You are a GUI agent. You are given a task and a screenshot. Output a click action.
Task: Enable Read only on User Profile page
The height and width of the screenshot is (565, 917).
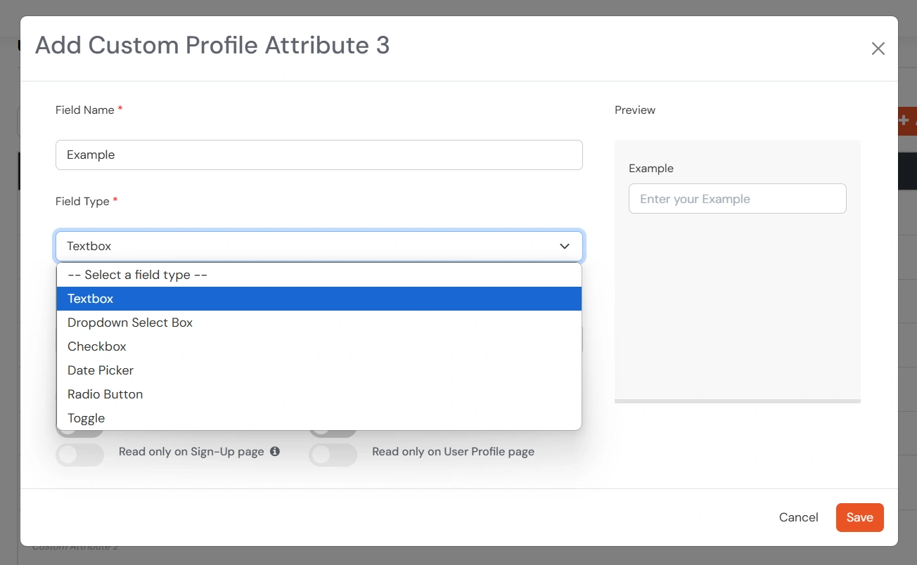coord(333,455)
